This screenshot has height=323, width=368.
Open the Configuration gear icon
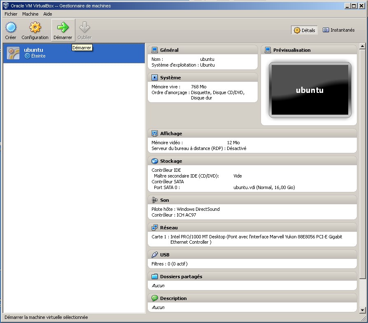click(35, 28)
